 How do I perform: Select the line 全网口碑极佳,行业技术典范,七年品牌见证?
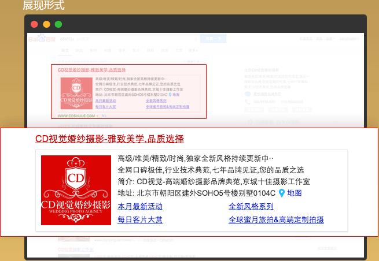pyautogui.click(x=211, y=170)
